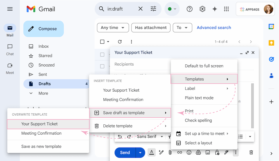Image resolution: width=279 pixels, height=161 pixels.
Task: Check the select-all checkbox above the list
Action: coord(102,42)
